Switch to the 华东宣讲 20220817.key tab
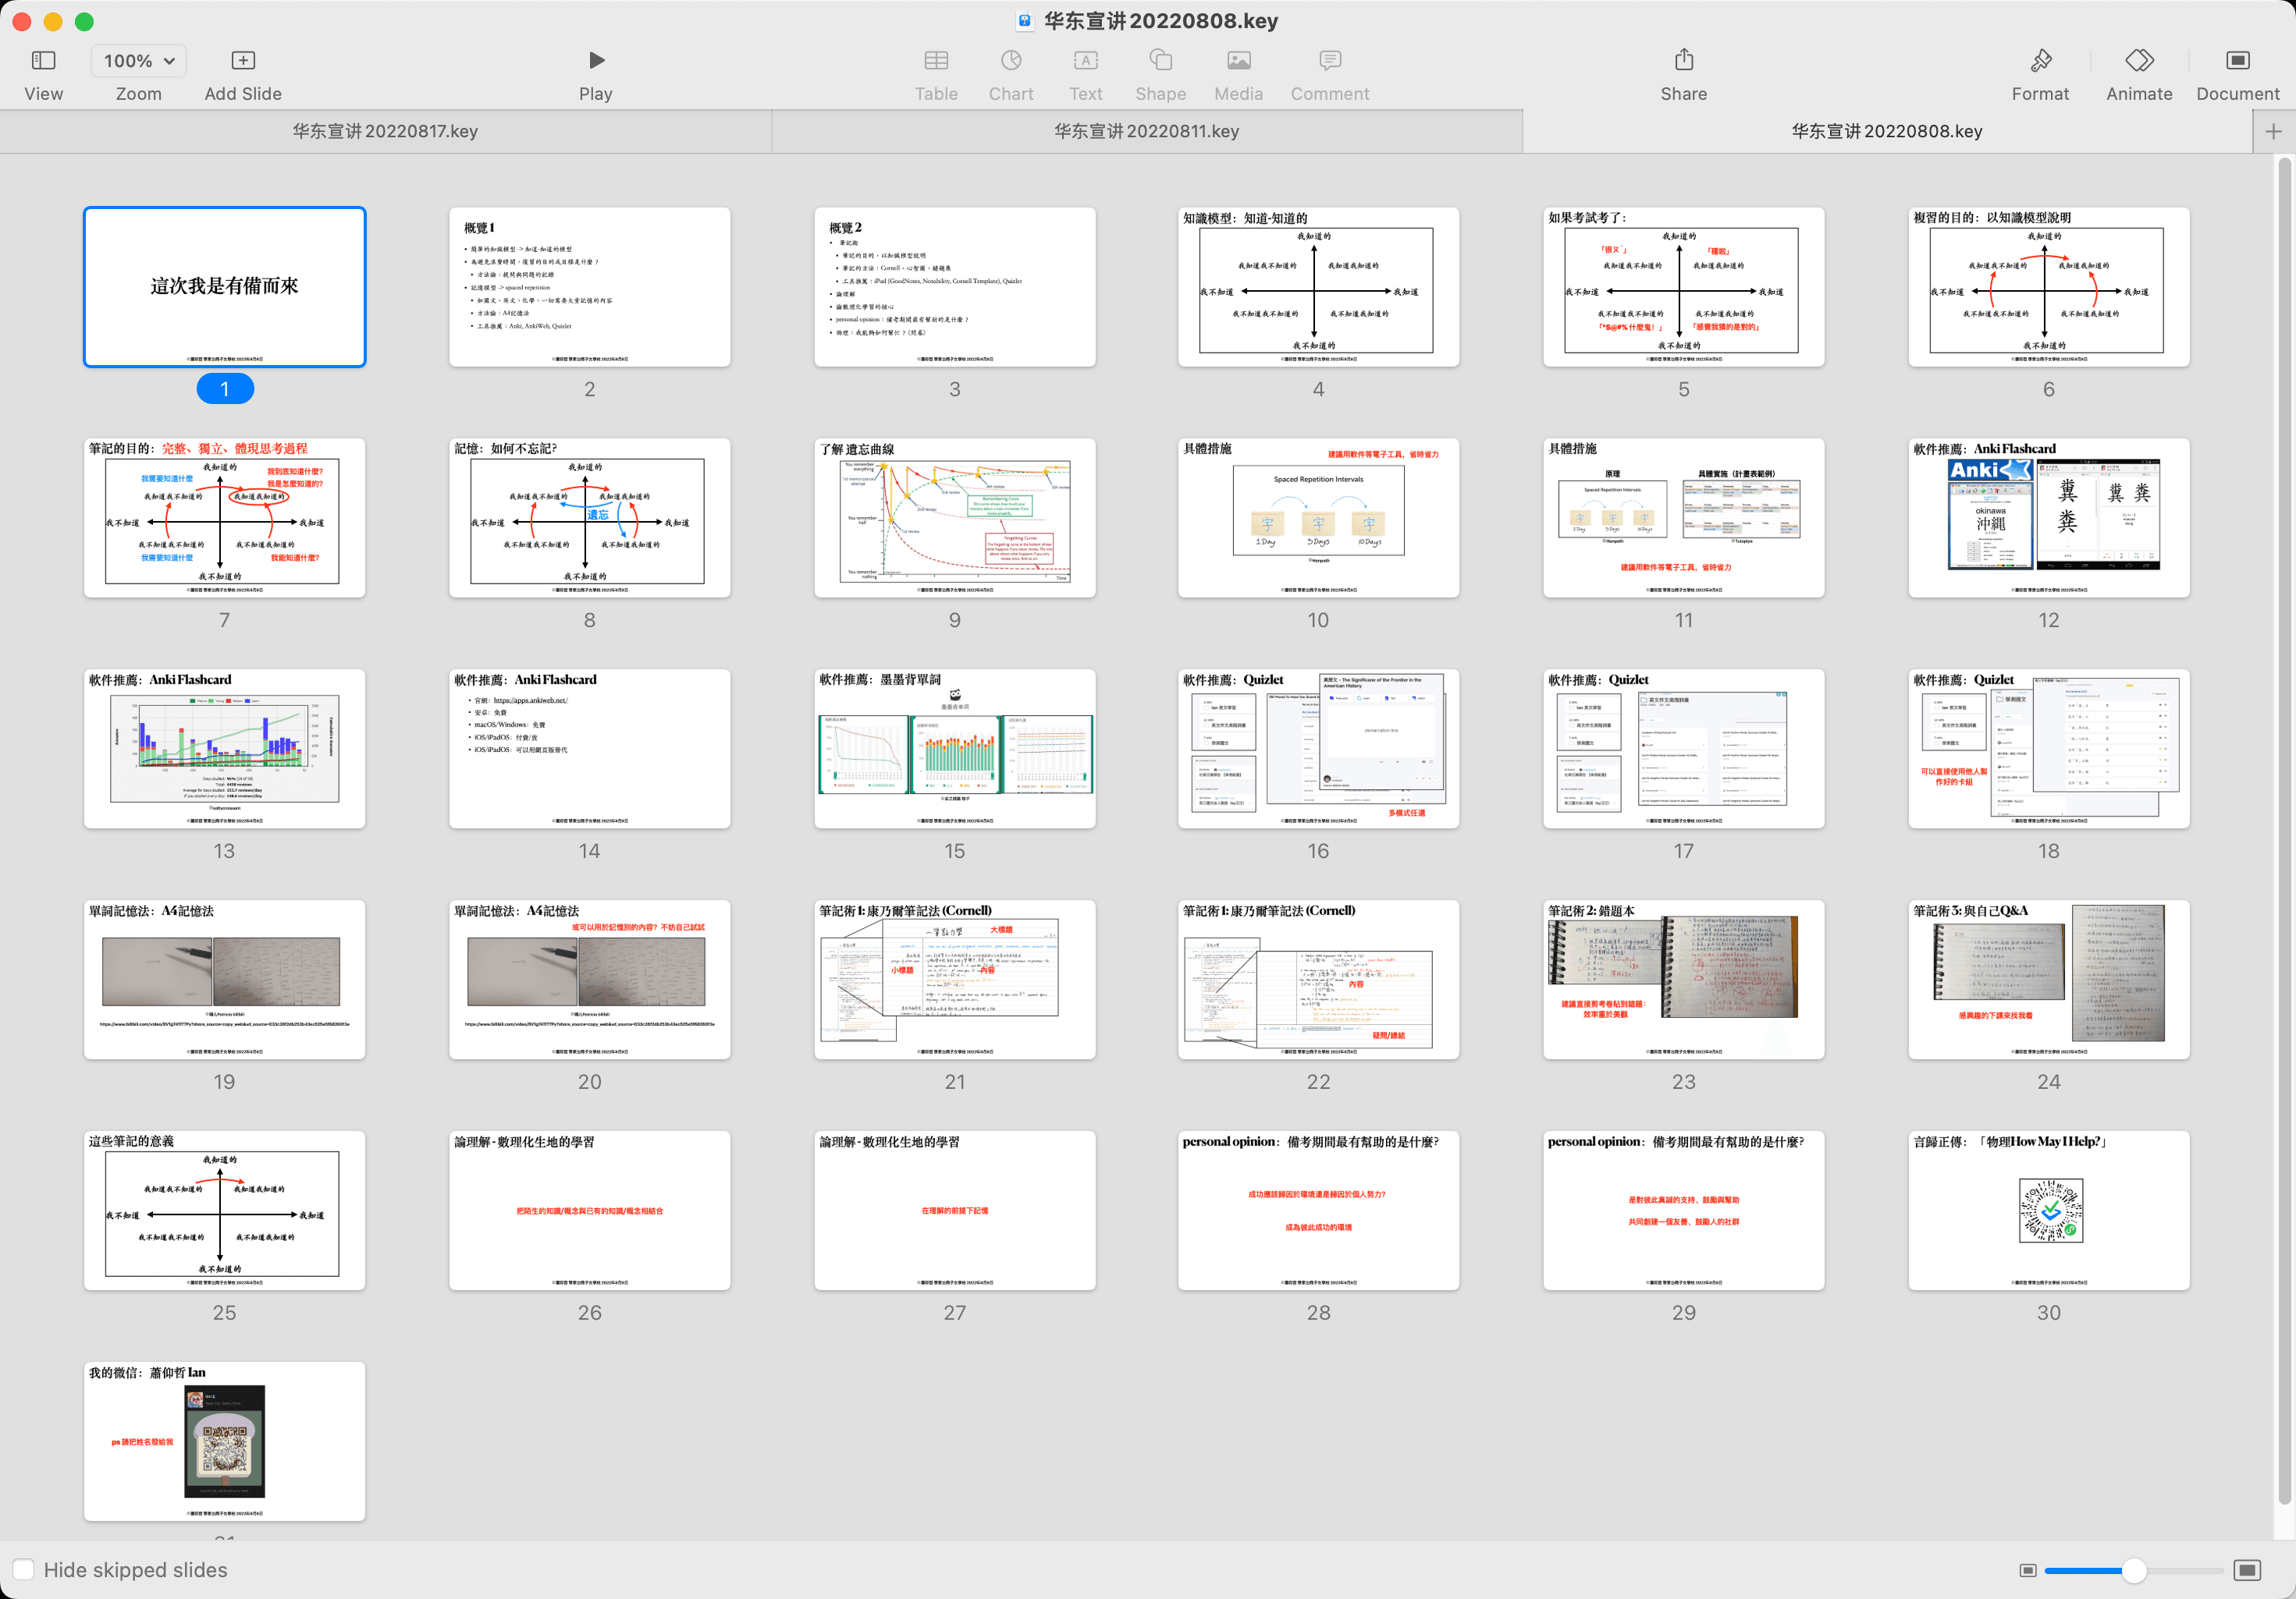Screen dimensions: 2296x1599 pos(384,131)
